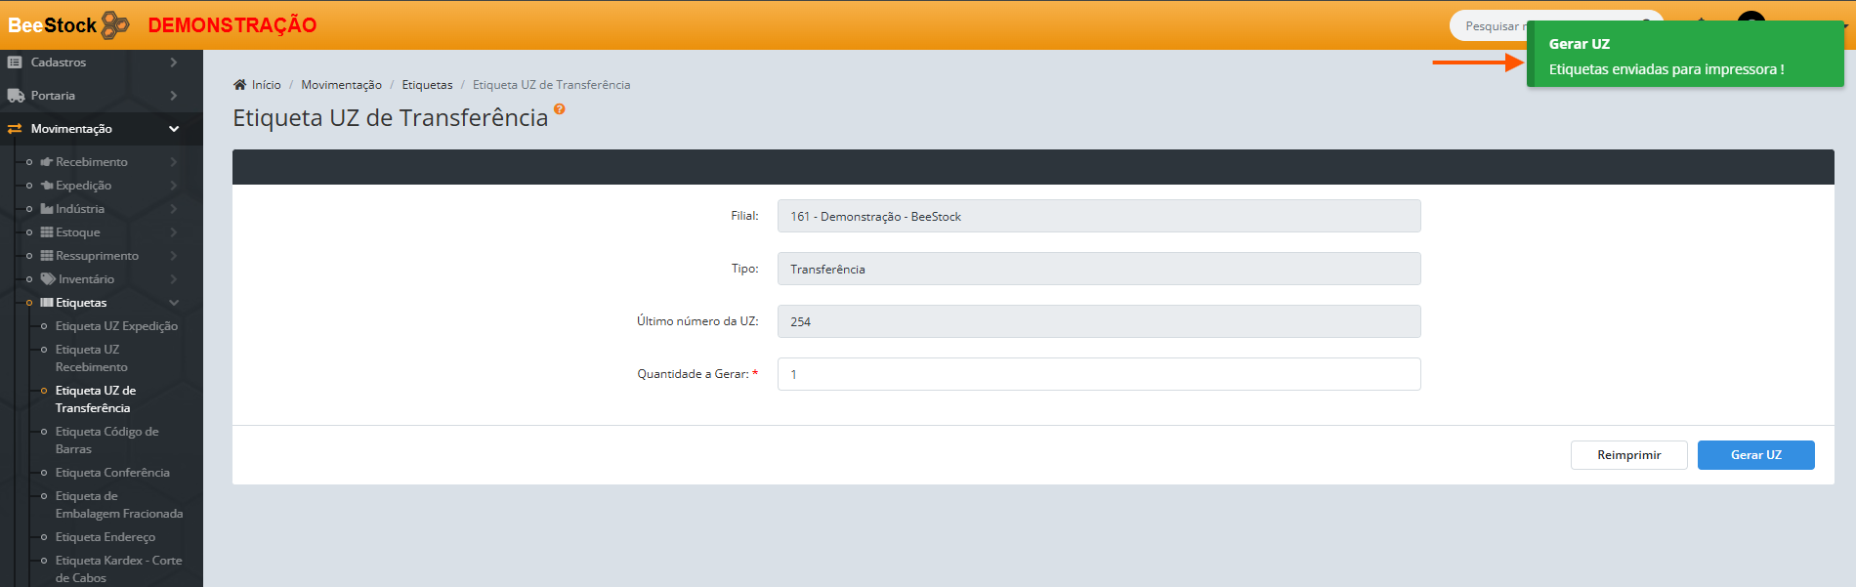Click the Cadastros list icon
This screenshot has height=587, width=1856.
tap(15, 63)
